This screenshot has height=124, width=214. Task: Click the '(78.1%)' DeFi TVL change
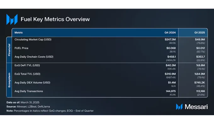click(x=201, y=69)
